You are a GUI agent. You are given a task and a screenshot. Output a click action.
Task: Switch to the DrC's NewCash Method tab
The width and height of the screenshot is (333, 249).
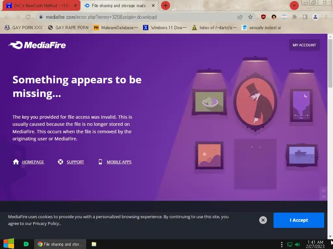coord(41,6)
